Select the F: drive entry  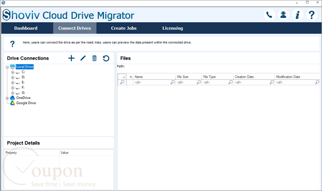tap(23, 87)
